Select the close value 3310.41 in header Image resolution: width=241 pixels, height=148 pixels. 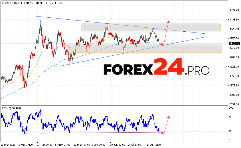pos(59,3)
